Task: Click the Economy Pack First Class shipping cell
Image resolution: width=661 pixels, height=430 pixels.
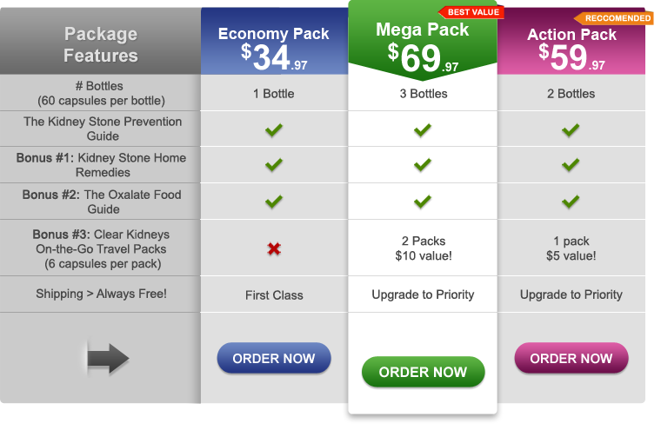Action: pyautogui.click(x=275, y=294)
